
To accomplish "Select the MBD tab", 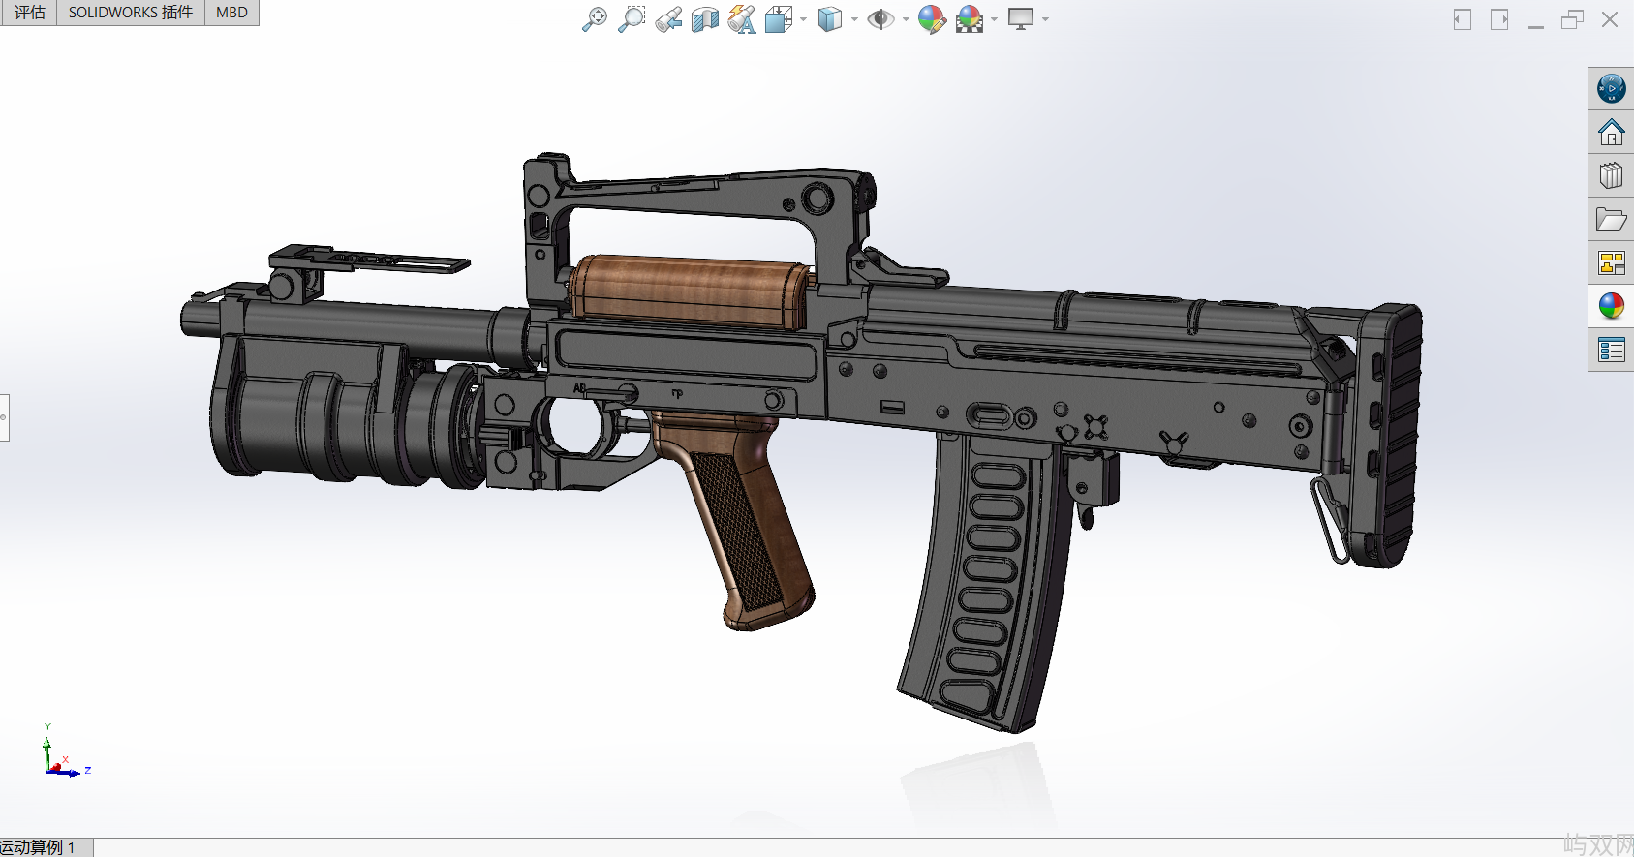I will tap(231, 13).
